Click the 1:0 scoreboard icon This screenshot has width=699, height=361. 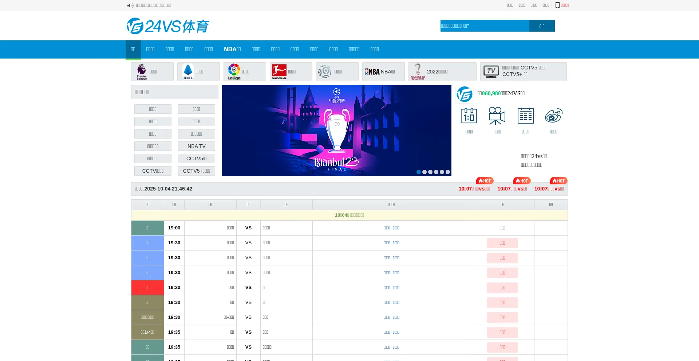[469, 116]
